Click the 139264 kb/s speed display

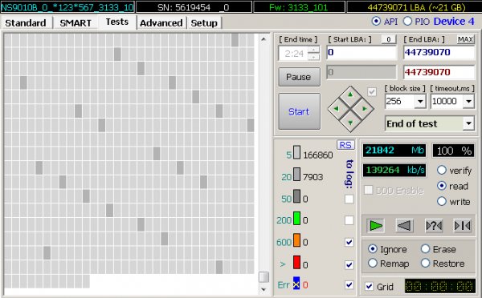pyautogui.click(x=394, y=171)
